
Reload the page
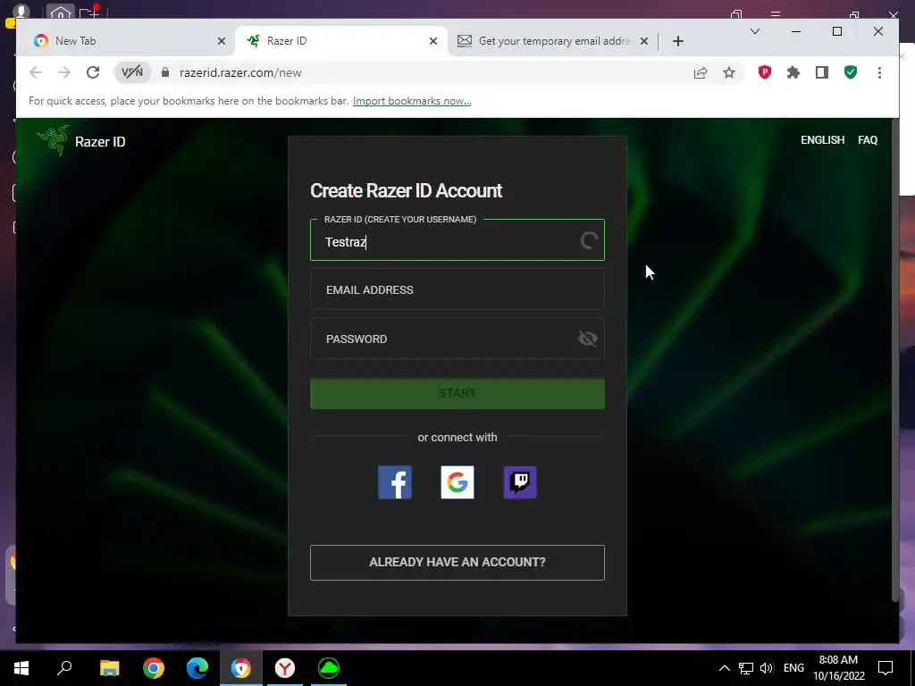(93, 72)
